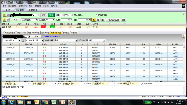Open the 證券 menu
This screenshot has width=187, height=105.
(x=4, y=6)
